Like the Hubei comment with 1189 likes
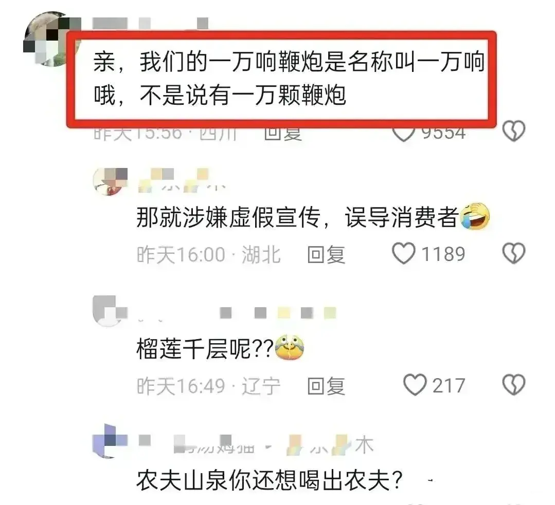The height and width of the screenshot is (505, 555). point(403,253)
